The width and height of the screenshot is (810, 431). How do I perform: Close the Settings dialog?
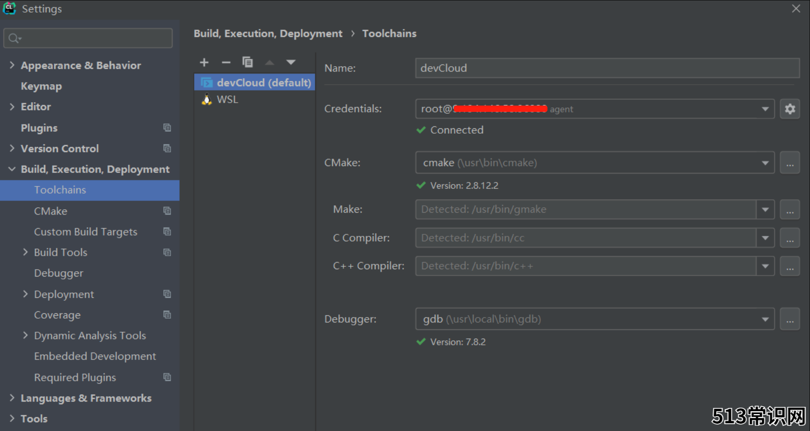click(796, 9)
